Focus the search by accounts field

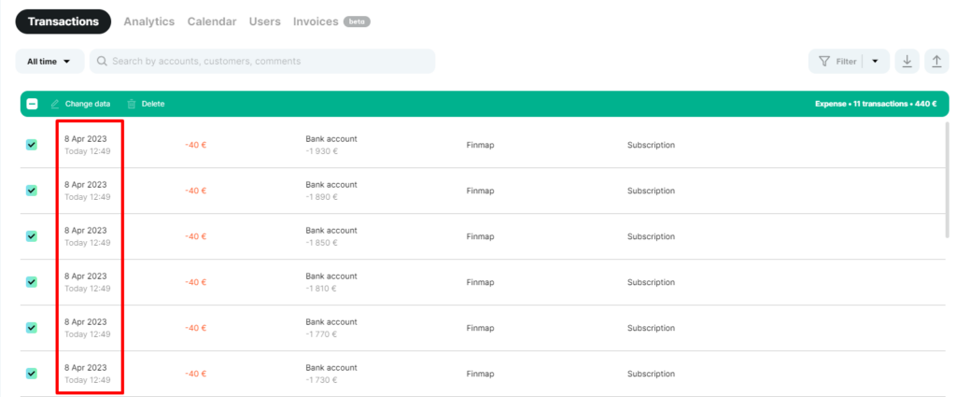click(x=262, y=62)
